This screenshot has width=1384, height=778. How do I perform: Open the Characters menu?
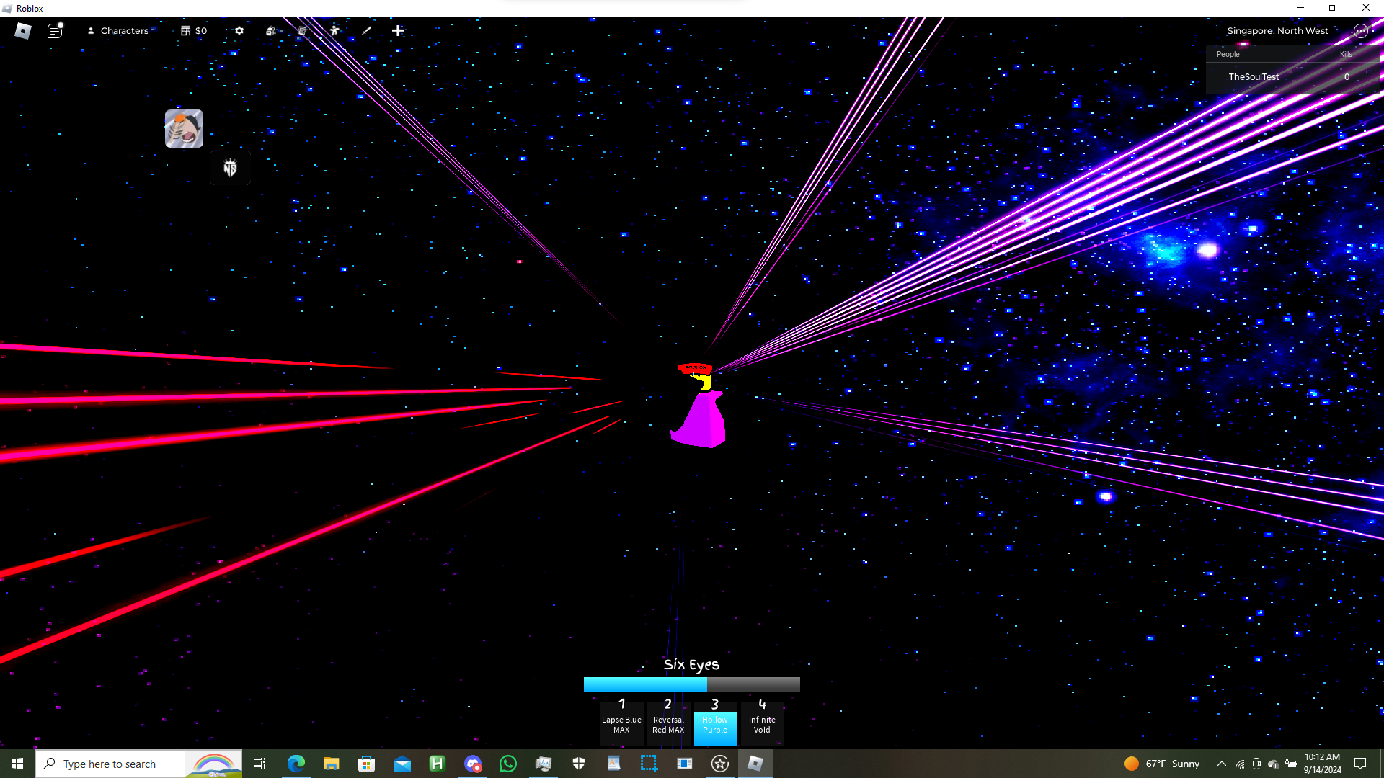click(118, 31)
